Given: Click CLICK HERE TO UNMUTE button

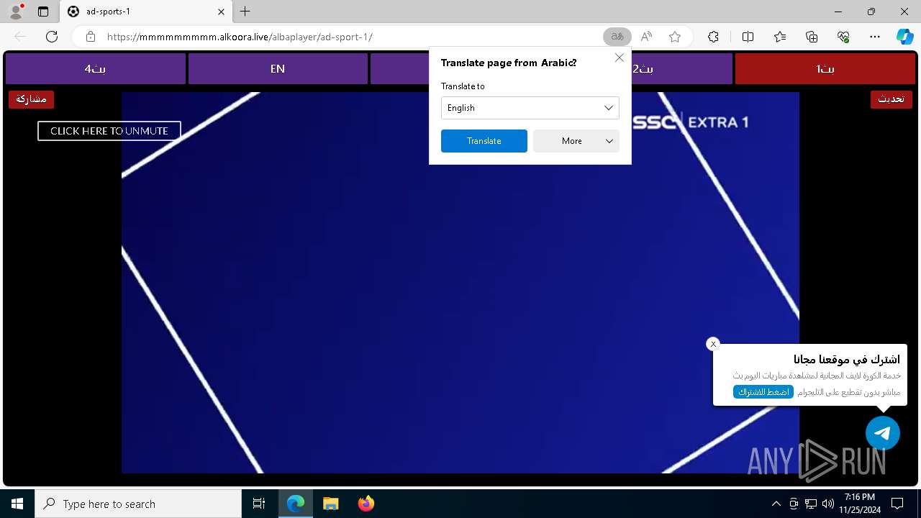Looking at the screenshot, I should [109, 131].
